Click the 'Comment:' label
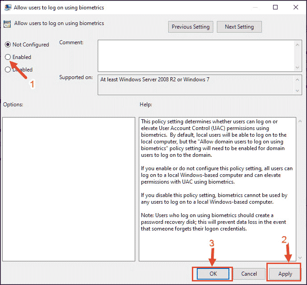 71,42
